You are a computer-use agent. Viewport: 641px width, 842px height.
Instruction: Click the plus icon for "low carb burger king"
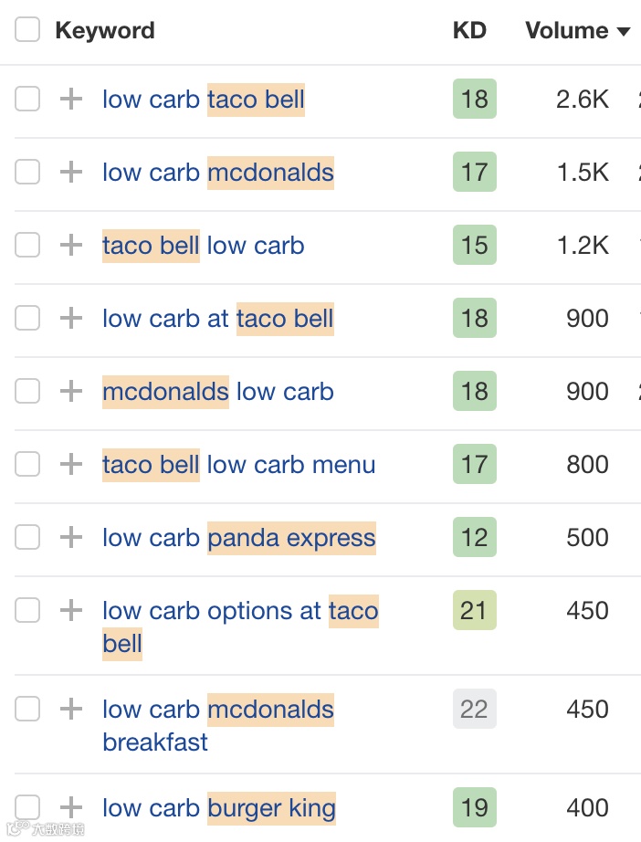click(x=70, y=807)
